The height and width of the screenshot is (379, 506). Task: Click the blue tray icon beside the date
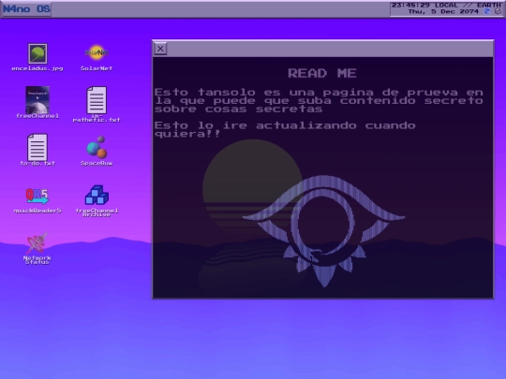click(x=487, y=11)
